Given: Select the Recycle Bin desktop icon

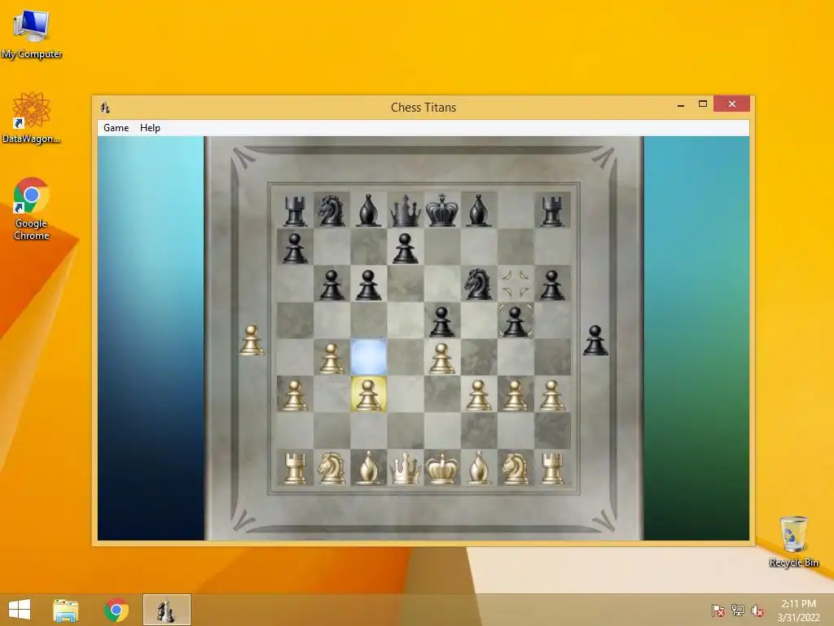Looking at the screenshot, I should point(793,542).
